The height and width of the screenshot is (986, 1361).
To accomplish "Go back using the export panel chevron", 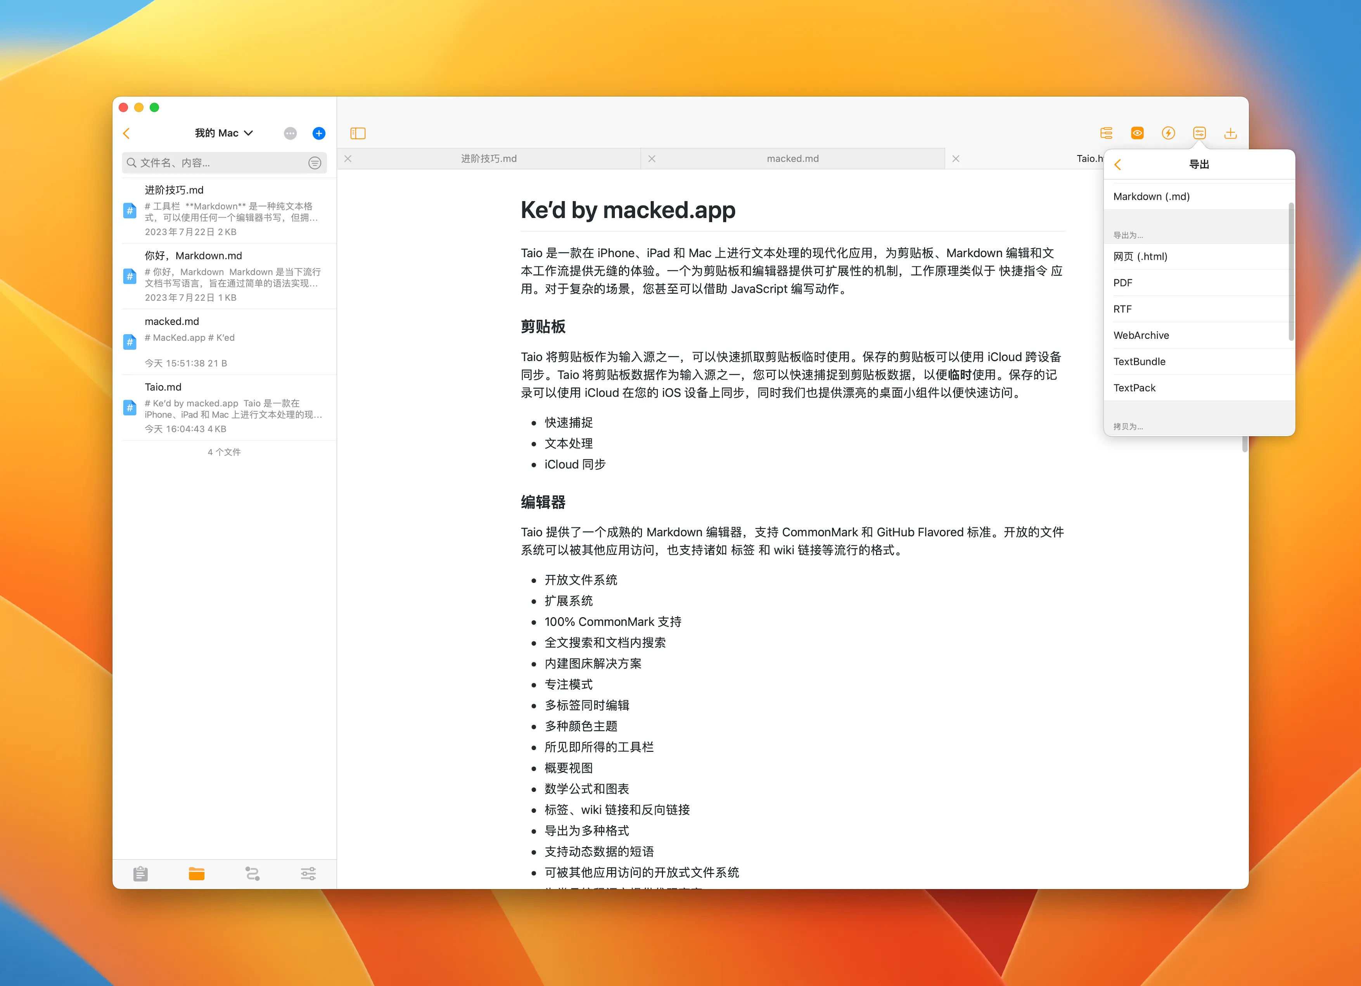I will click(1117, 164).
